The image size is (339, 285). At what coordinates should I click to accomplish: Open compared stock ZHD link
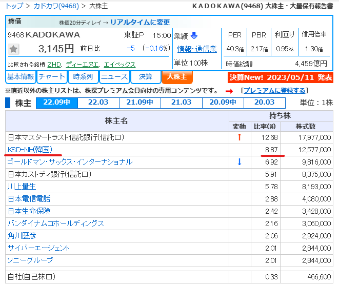(x=54, y=65)
